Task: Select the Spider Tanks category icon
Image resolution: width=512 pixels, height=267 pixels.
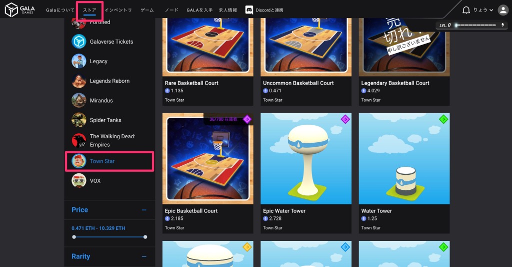Action: tap(78, 120)
